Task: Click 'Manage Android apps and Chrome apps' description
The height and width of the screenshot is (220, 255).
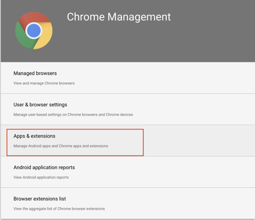Action: click(60, 146)
